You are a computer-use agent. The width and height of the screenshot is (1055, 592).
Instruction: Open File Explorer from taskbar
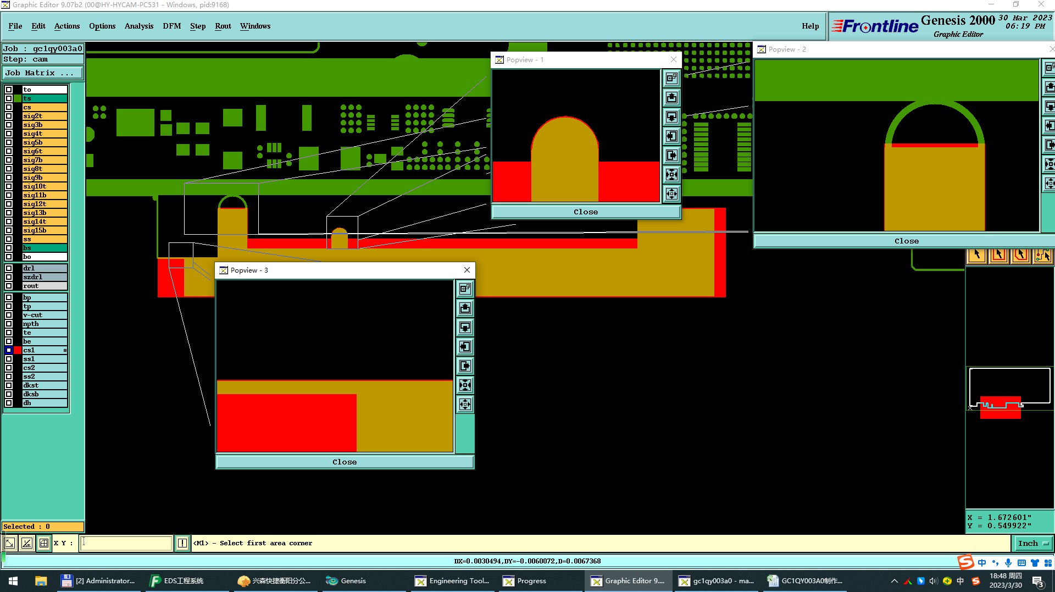click(41, 580)
